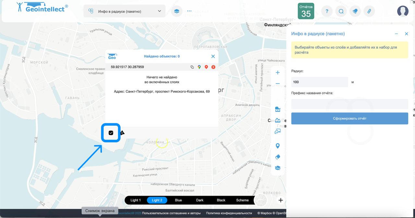Click the 'Сформировать отчёт' button
The height and width of the screenshot is (218, 415).
[x=350, y=118]
